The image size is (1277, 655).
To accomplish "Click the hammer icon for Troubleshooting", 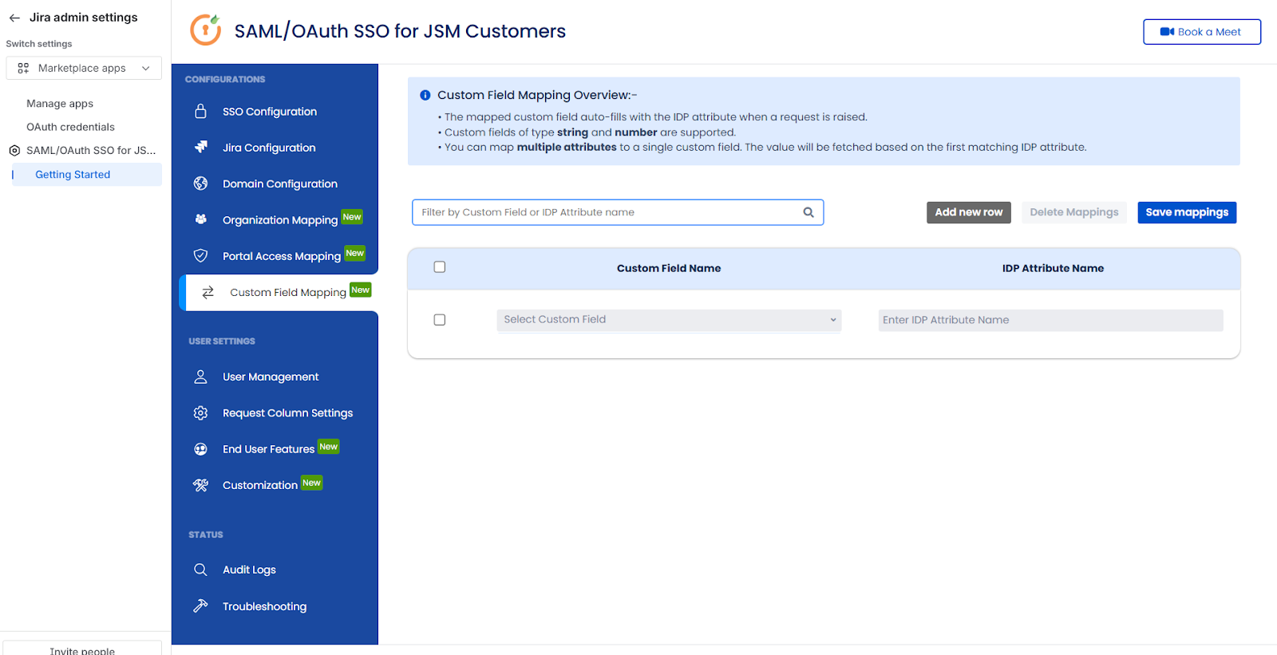I will point(200,606).
